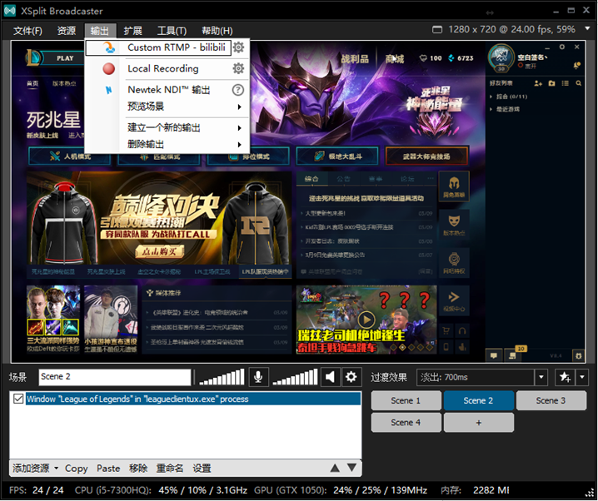Click the helmet free champions icon
The image size is (598, 501).
coord(454,186)
